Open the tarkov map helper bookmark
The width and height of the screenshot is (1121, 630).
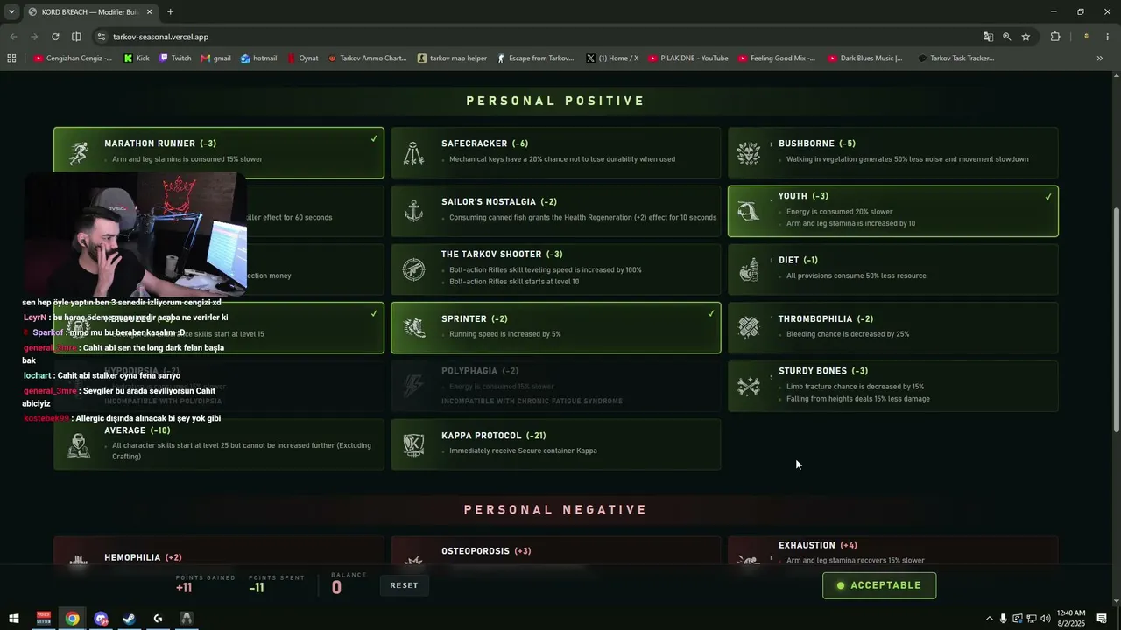tap(452, 59)
